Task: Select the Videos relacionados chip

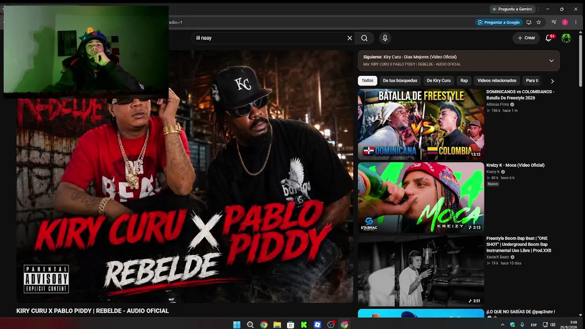Action: coord(497,81)
